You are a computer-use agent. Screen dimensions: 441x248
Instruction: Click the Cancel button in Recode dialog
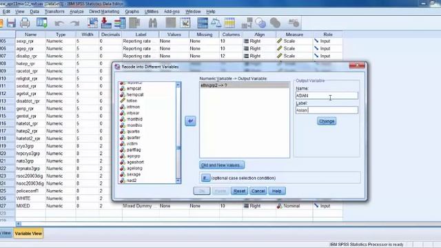pyautogui.click(x=258, y=191)
